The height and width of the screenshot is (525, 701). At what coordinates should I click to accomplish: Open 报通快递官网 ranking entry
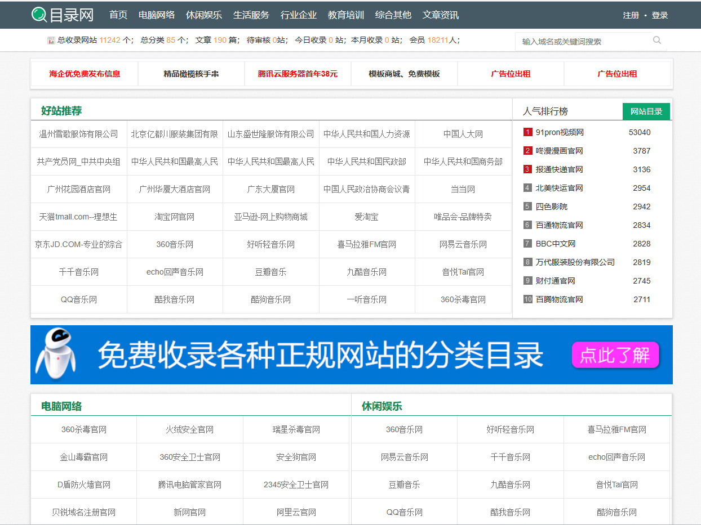[559, 169]
